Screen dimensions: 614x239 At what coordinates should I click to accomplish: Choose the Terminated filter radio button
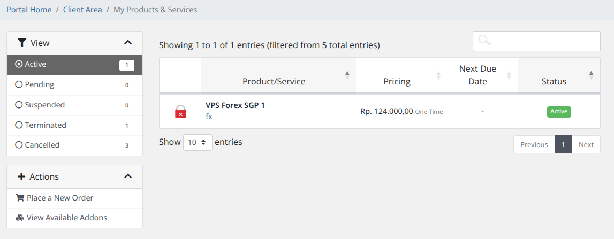coord(19,125)
